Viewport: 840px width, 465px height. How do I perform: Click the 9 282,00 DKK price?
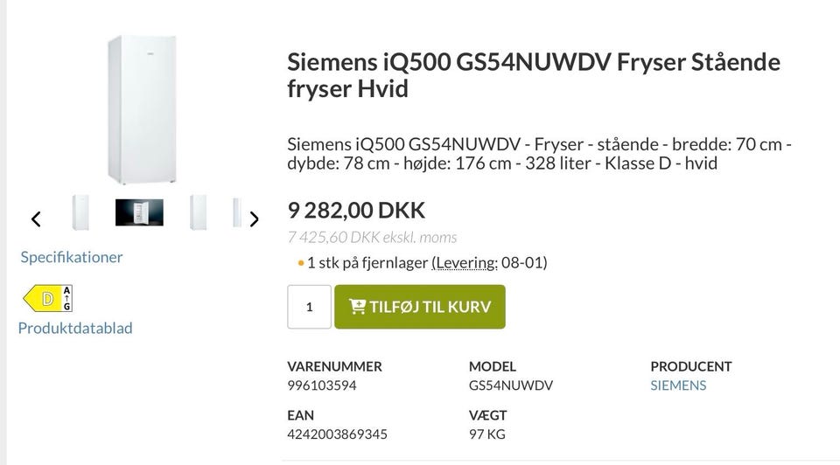point(356,210)
